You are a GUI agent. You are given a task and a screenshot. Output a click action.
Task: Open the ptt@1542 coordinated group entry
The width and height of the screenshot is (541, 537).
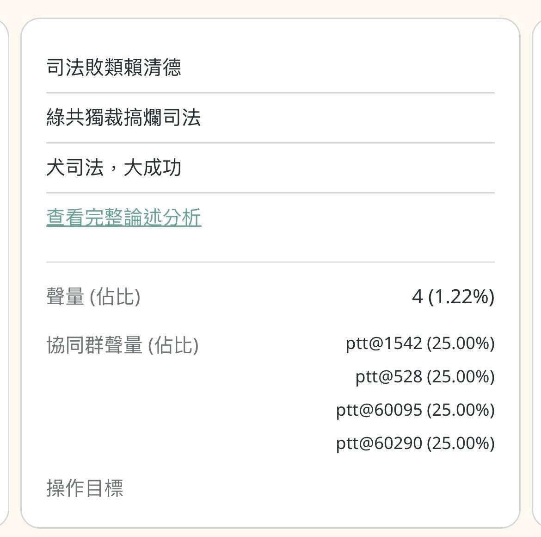click(x=420, y=343)
